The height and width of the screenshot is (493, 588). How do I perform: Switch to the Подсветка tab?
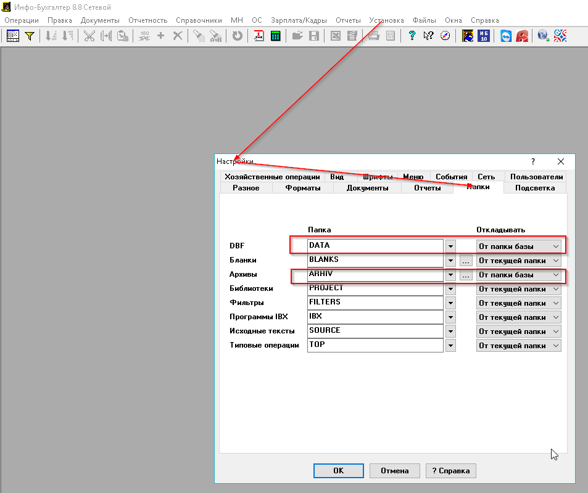pyautogui.click(x=535, y=188)
